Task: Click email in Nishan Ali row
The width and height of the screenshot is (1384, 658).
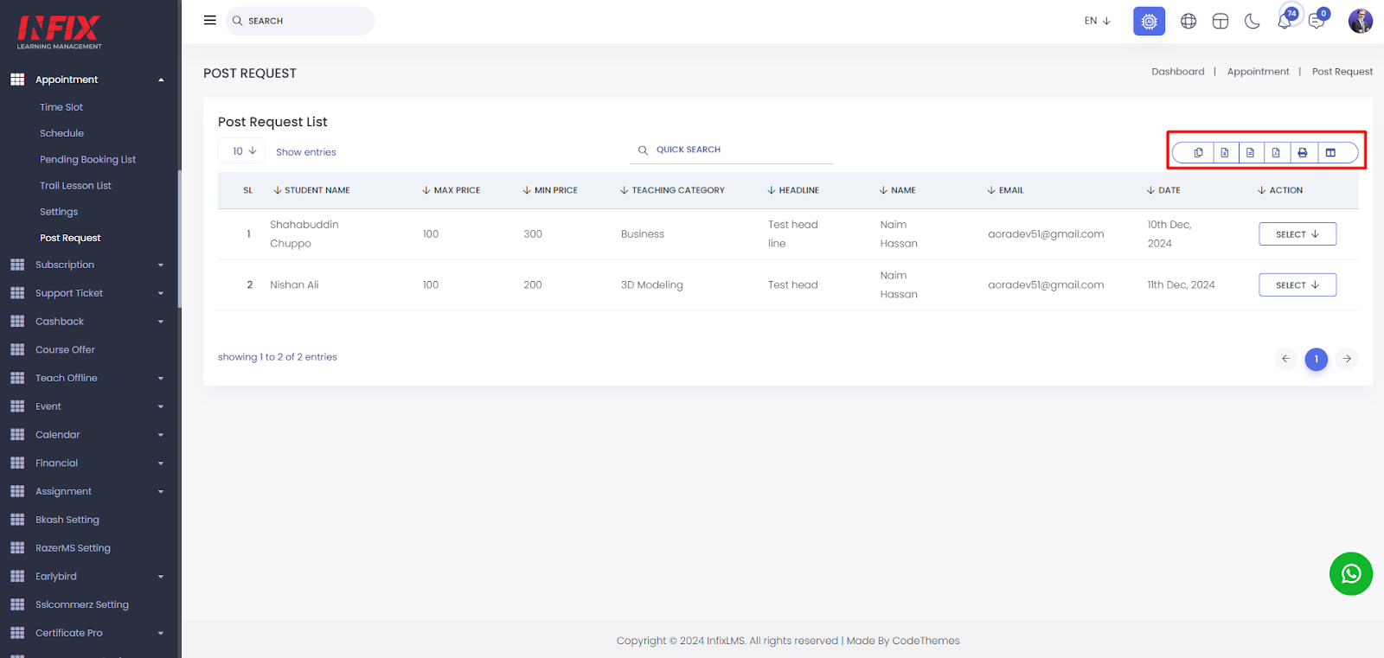Action: pyautogui.click(x=1046, y=285)
